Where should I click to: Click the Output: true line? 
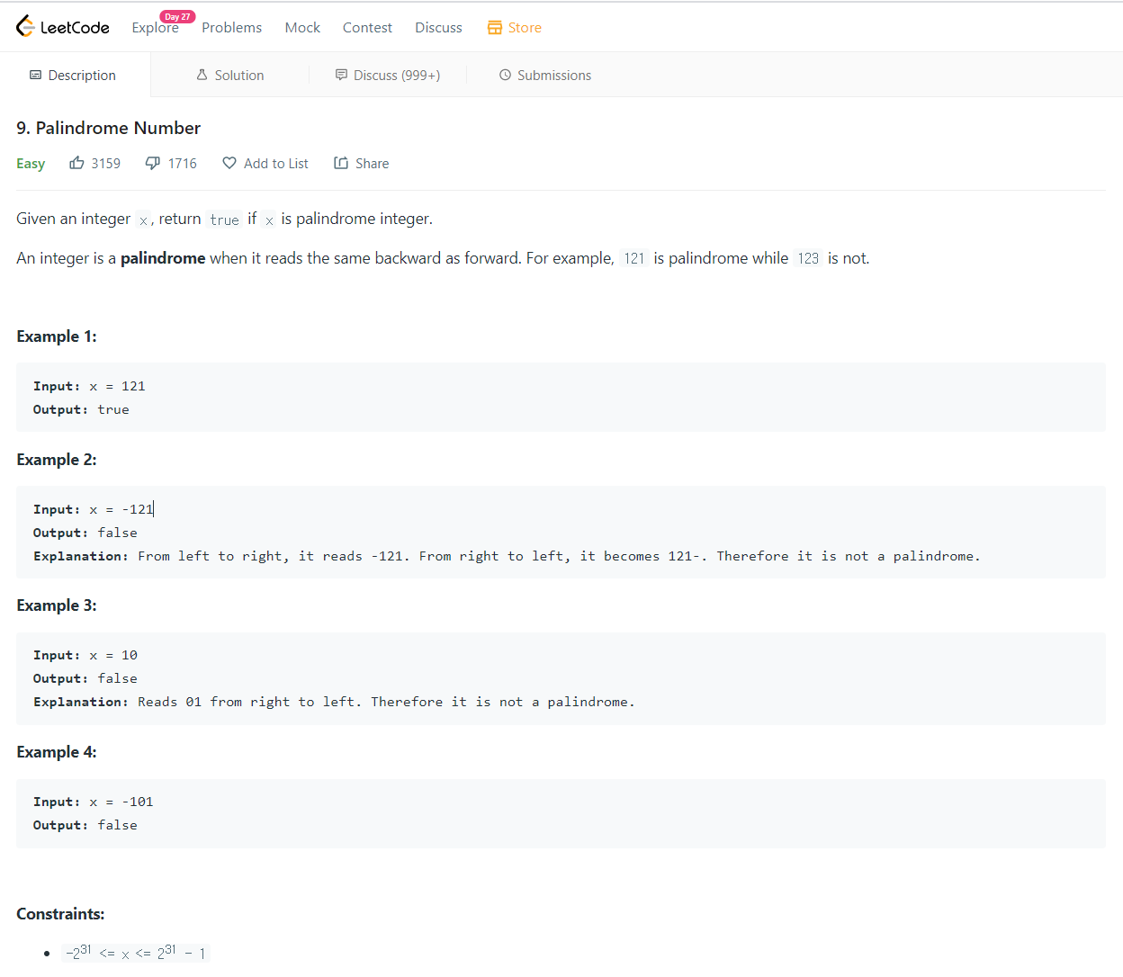point(81,409)
